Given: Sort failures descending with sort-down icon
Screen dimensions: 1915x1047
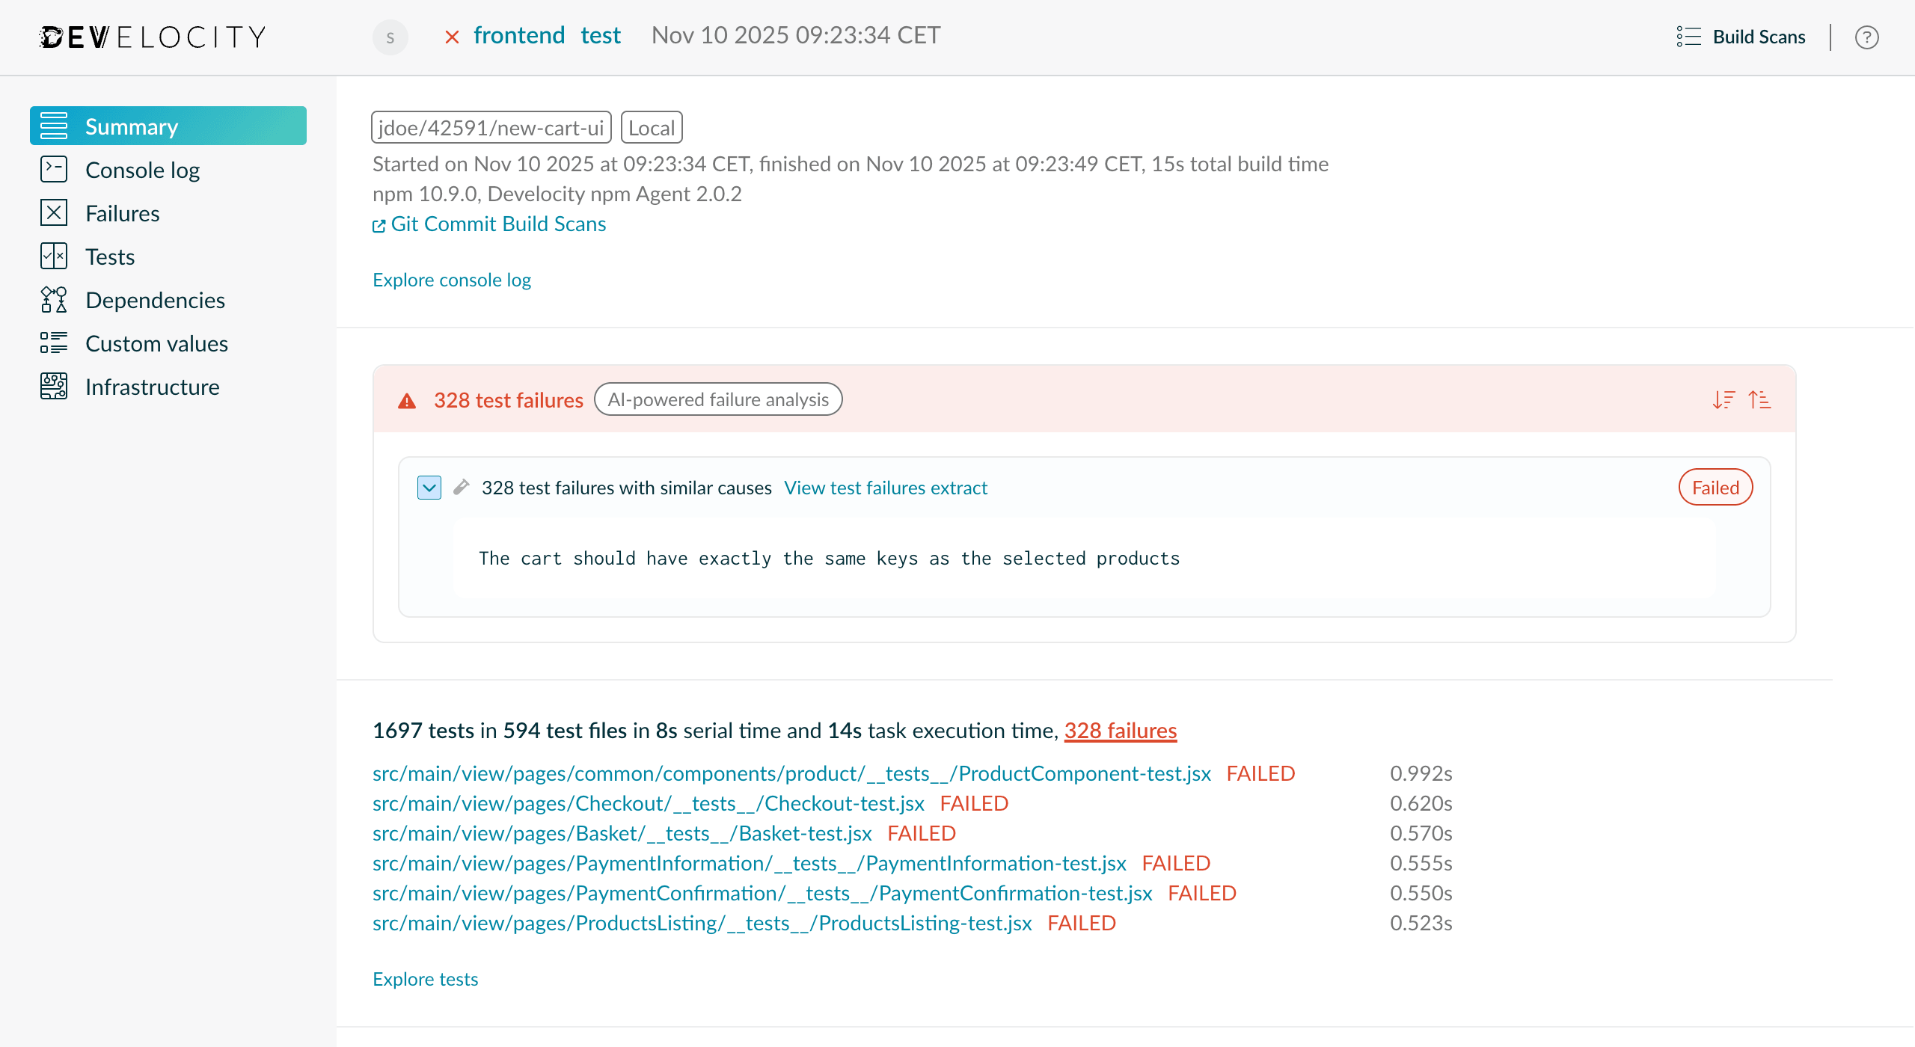Looking at the screenshot, I should coord(1724,399).
